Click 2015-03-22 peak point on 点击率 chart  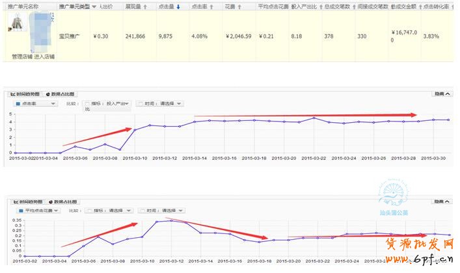click(314, 118)
